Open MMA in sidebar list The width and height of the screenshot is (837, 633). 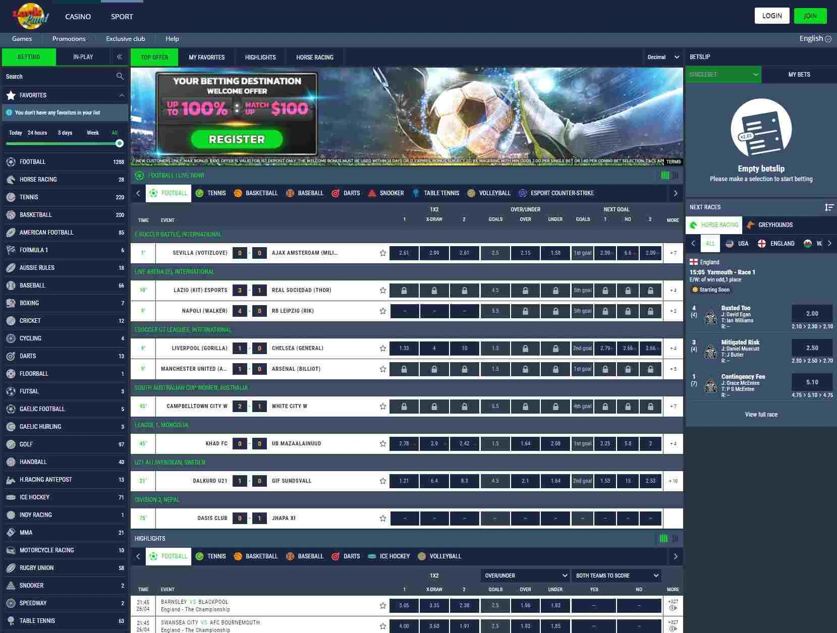coord(65,533)
